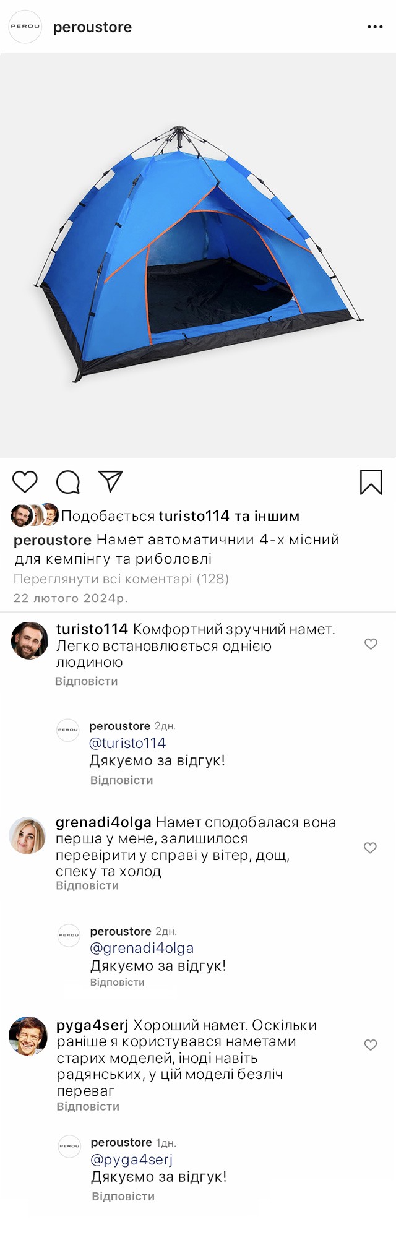This screenshot has width=396, height=1235.
Task: Open the peroustore logo avatar in header
Action: coord(25,27)
